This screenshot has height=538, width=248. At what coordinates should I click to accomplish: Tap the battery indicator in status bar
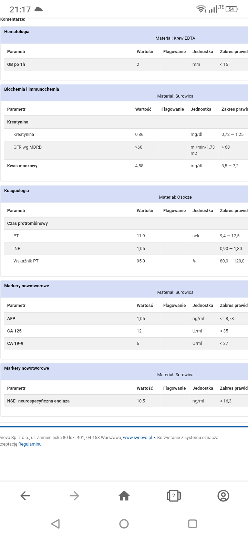[232, 9]
